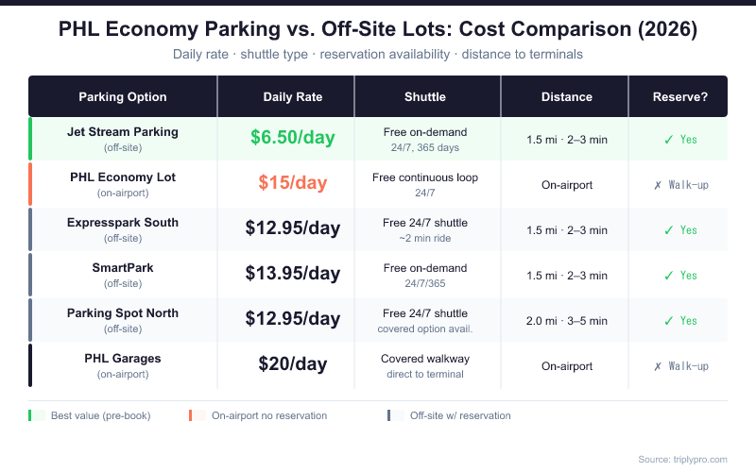The image size is (756, 472).
Task: Click the SmartPark reserve checkmark
Action: [668, 276]
